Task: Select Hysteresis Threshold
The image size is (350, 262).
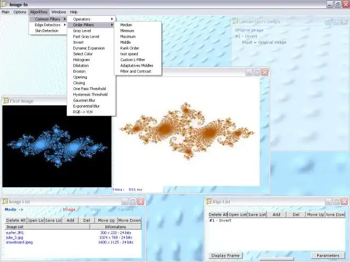Action: [91, 94]
